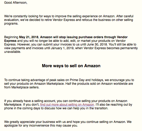Click the bold word 'Express' starting the second line

[10, 41]
